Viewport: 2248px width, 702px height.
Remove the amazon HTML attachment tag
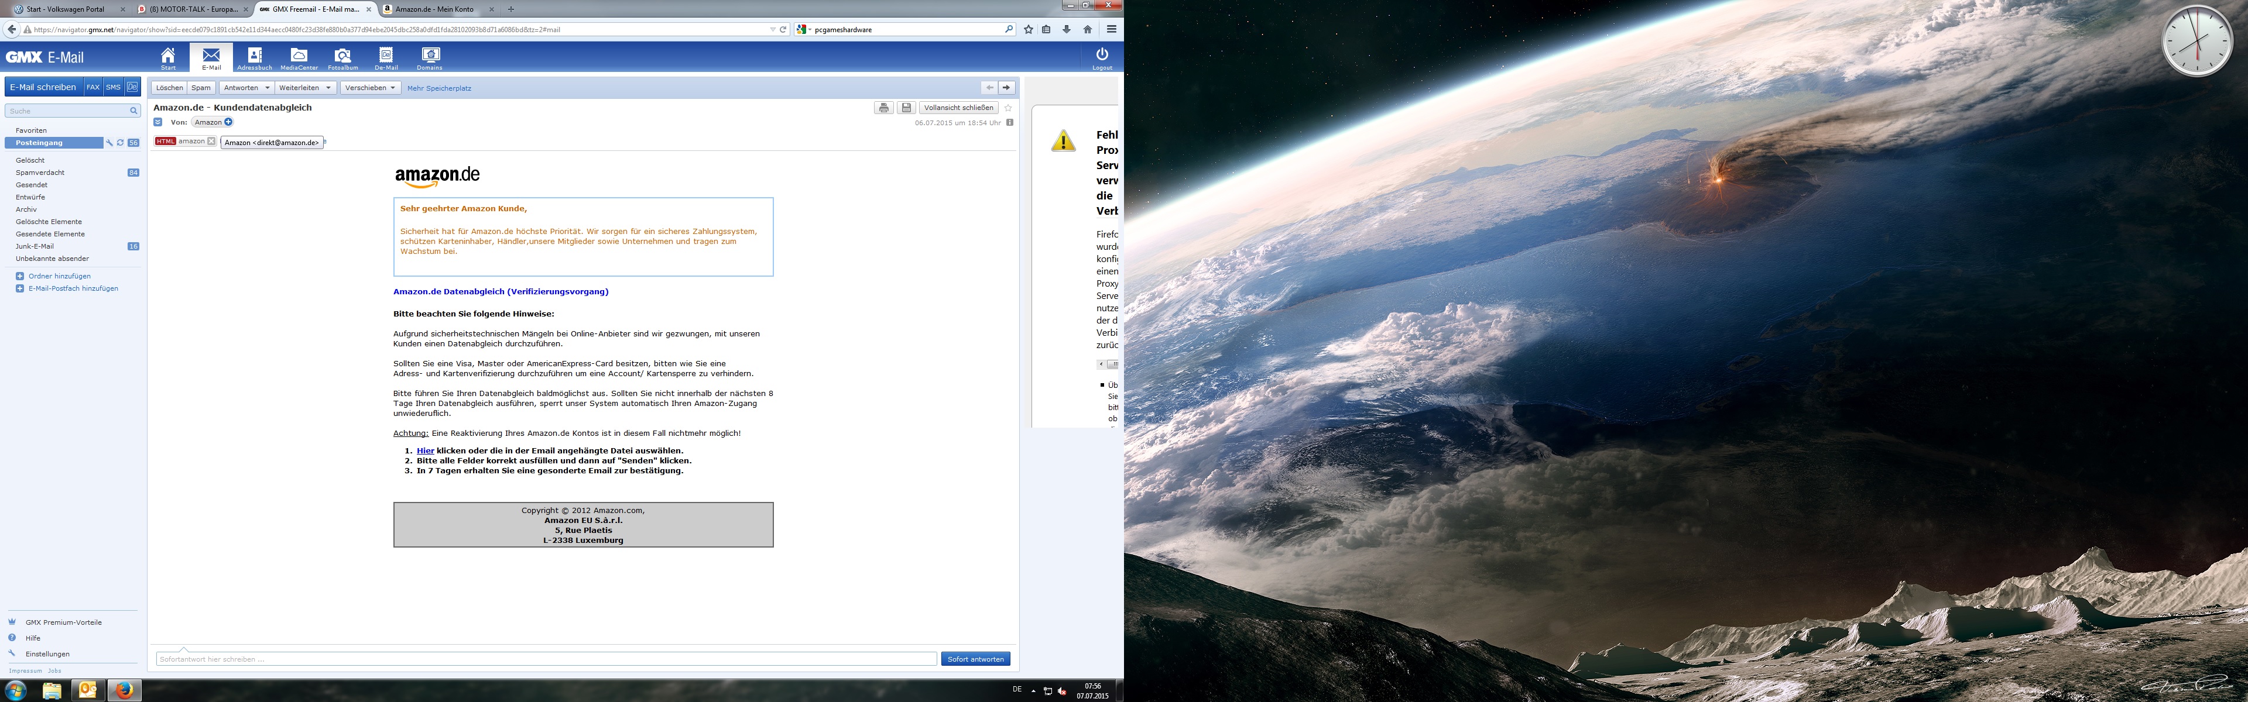(211, 141)
